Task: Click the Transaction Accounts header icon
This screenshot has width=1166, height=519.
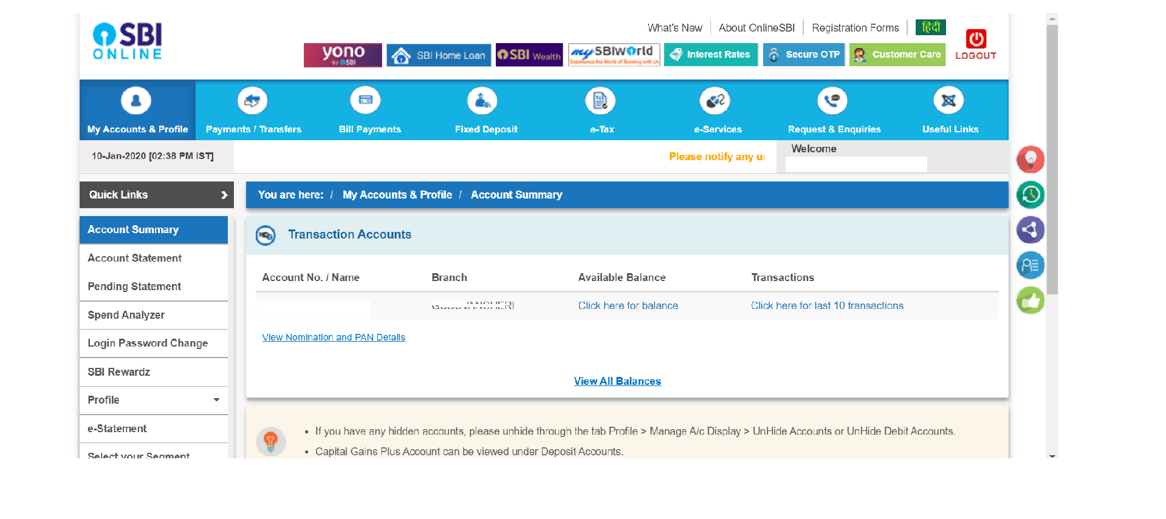Action: coord(266,235)
